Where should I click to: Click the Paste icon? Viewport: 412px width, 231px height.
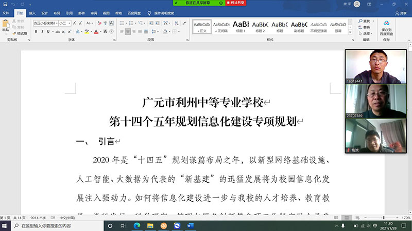pos(6,25)
